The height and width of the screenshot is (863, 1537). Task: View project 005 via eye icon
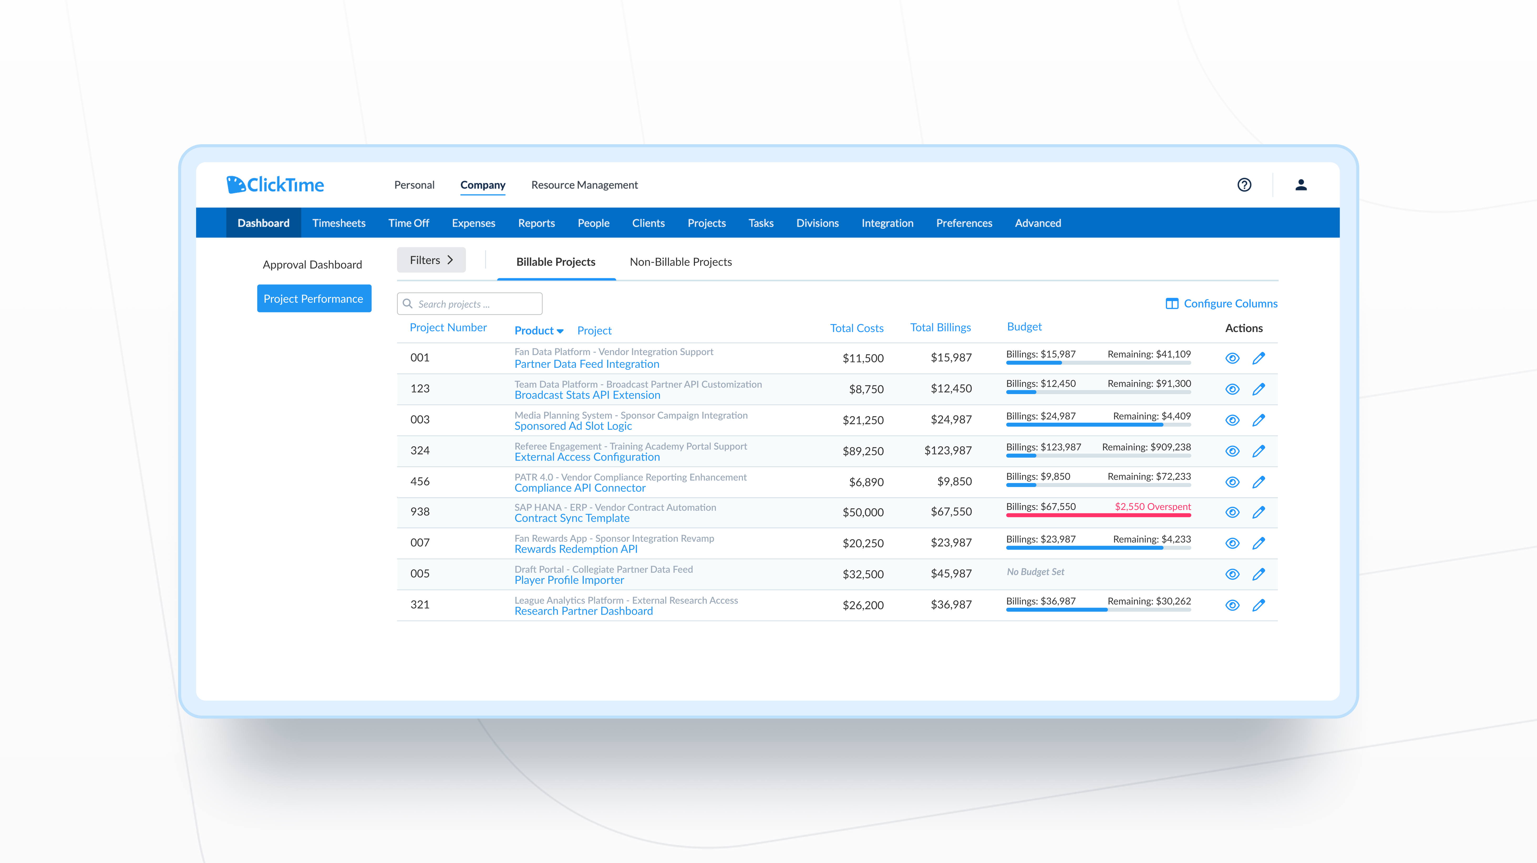click(x=1232, y=574)
